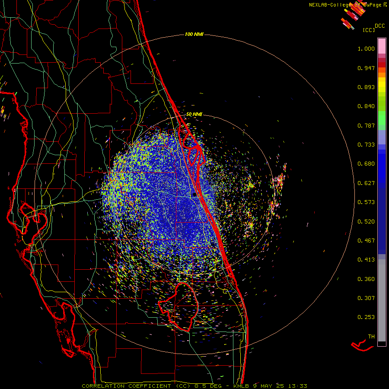Pick the periwinkle segment near 0.733
The width and height of the screenshot is (389, 389).
[x=382, y=137]
